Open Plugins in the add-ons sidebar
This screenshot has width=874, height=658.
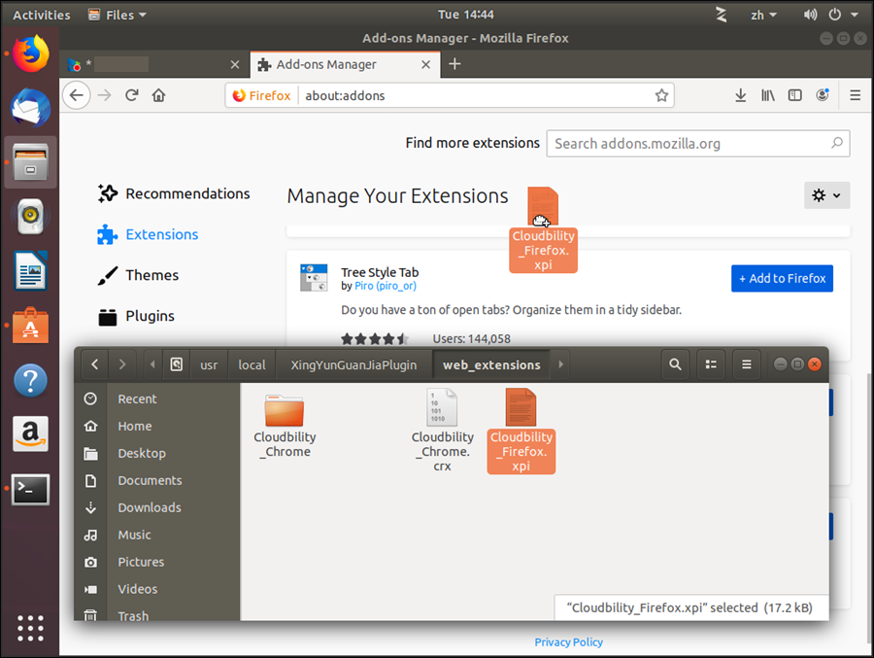[x=150, y=316]
